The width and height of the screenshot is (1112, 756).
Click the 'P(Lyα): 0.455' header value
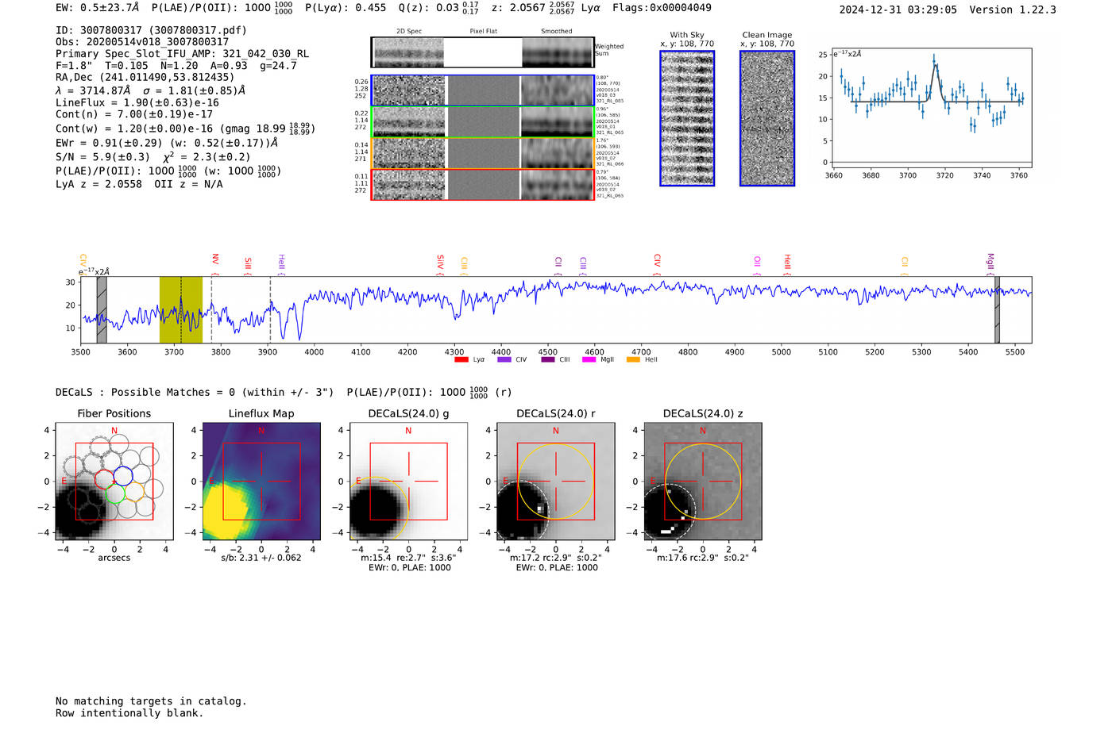(346, 7)
